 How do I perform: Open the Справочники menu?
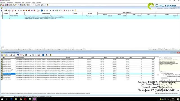tap(17, 3)
